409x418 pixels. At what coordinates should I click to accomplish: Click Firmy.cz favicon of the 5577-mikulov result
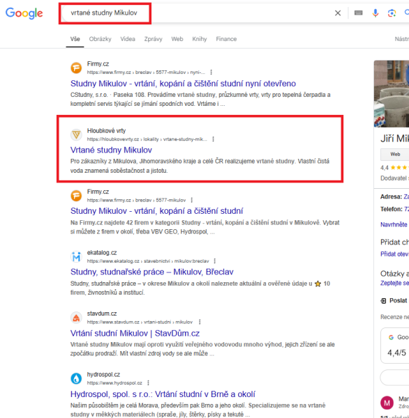[76, 196]
